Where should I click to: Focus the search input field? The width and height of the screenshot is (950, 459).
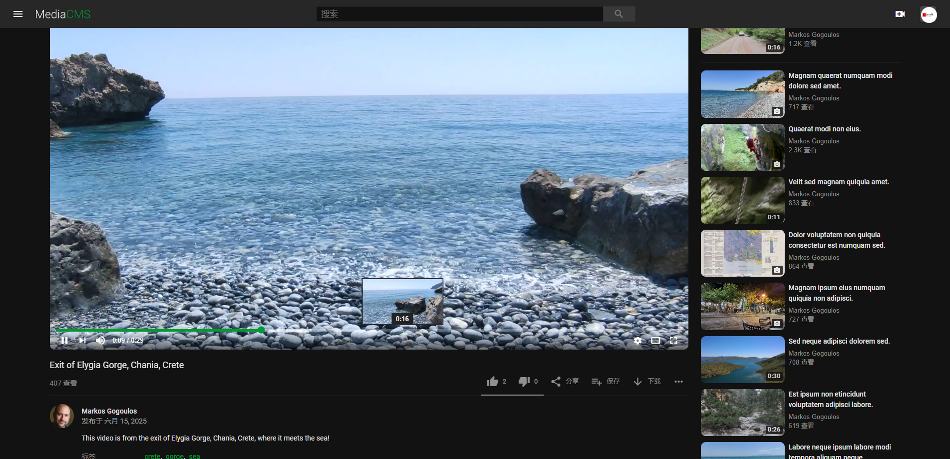[459, 14]
